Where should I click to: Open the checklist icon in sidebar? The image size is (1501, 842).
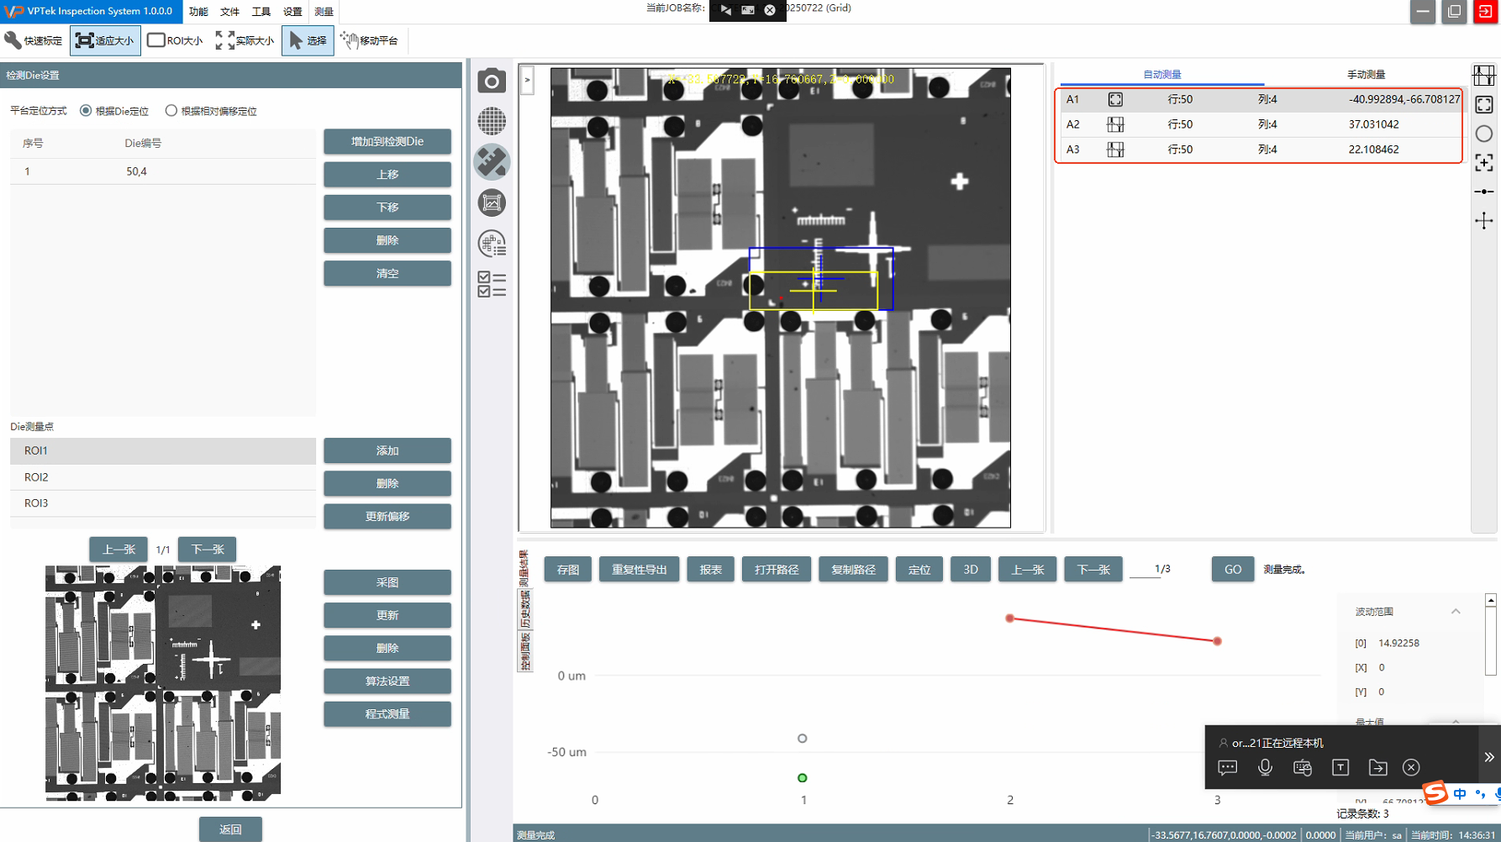pyautogui.click(x=492, y=284)
